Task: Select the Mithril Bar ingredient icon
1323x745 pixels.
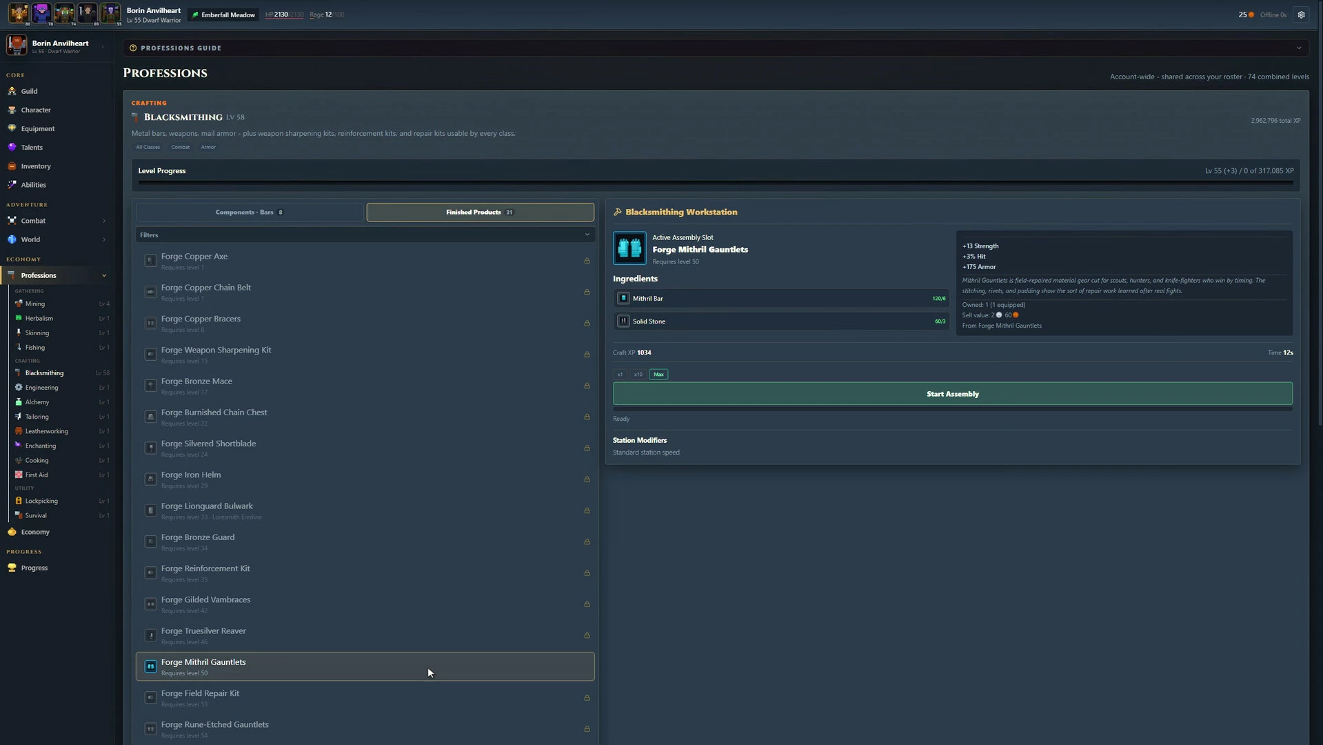Action: 623,299
